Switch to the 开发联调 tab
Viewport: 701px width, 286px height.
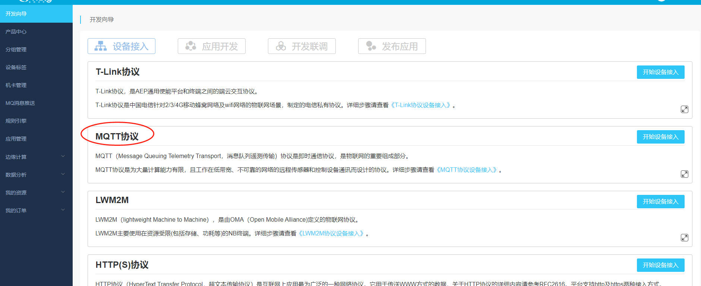click(x=302, y=46)
